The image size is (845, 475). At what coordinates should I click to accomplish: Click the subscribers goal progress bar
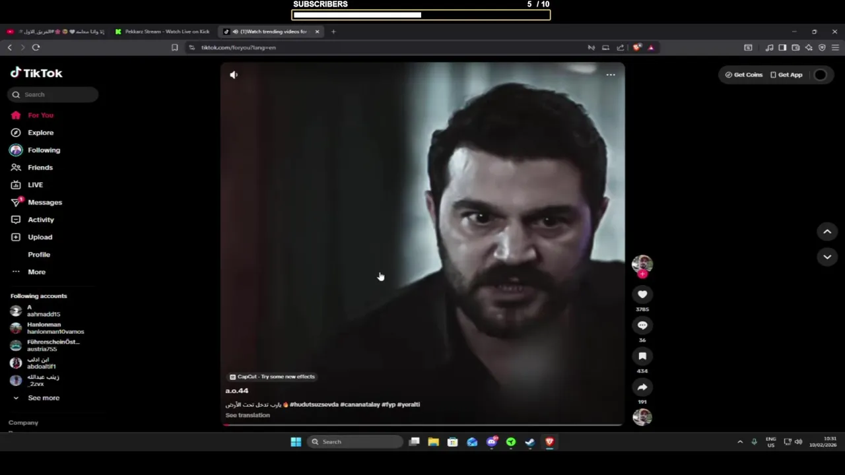[421, 15]
